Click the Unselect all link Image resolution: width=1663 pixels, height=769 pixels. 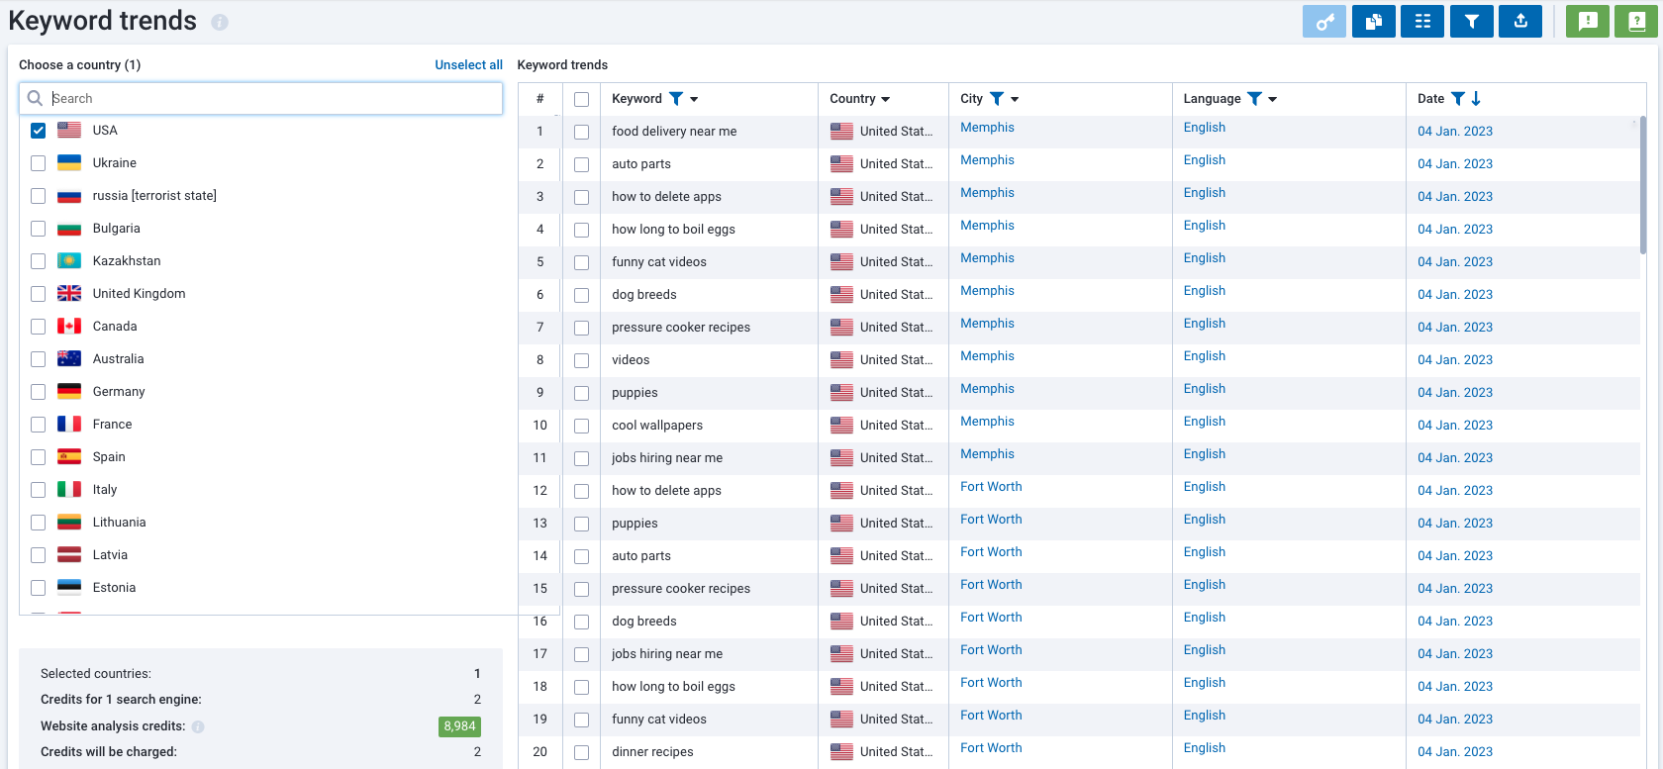pyautogui.click(x=468, y=65)
